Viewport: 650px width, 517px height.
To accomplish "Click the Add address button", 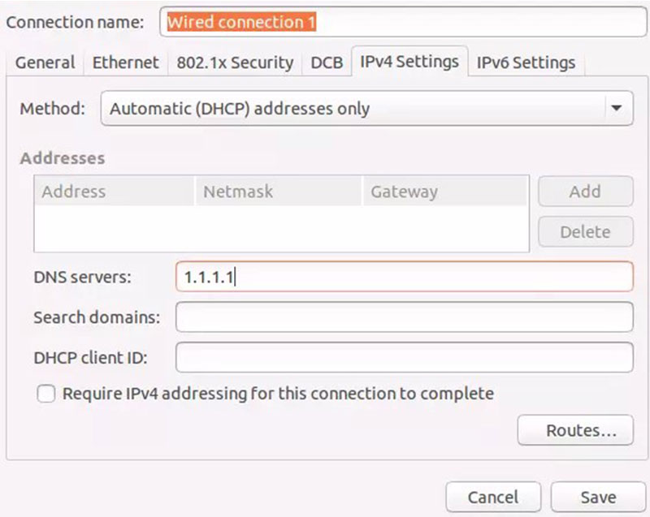I will click(x=585, y=191).
